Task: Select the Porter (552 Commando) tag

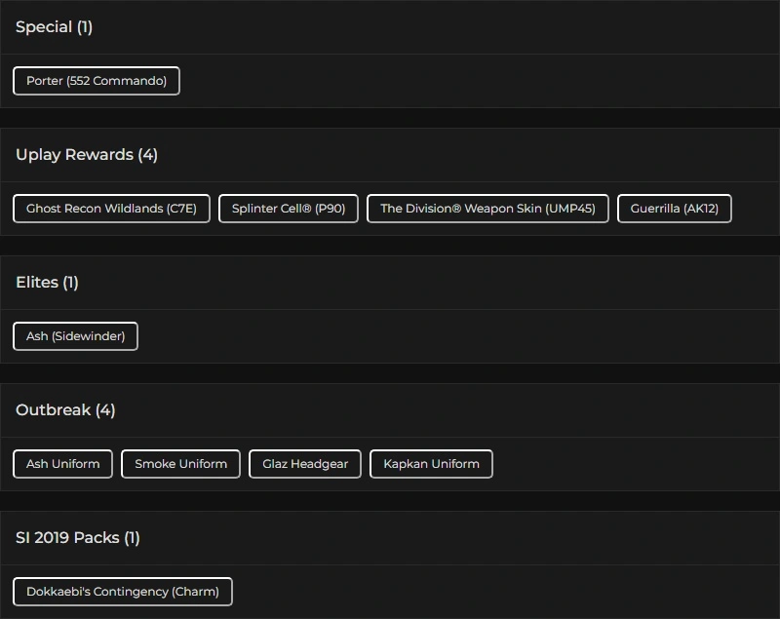Action: [x=97, y=81]
